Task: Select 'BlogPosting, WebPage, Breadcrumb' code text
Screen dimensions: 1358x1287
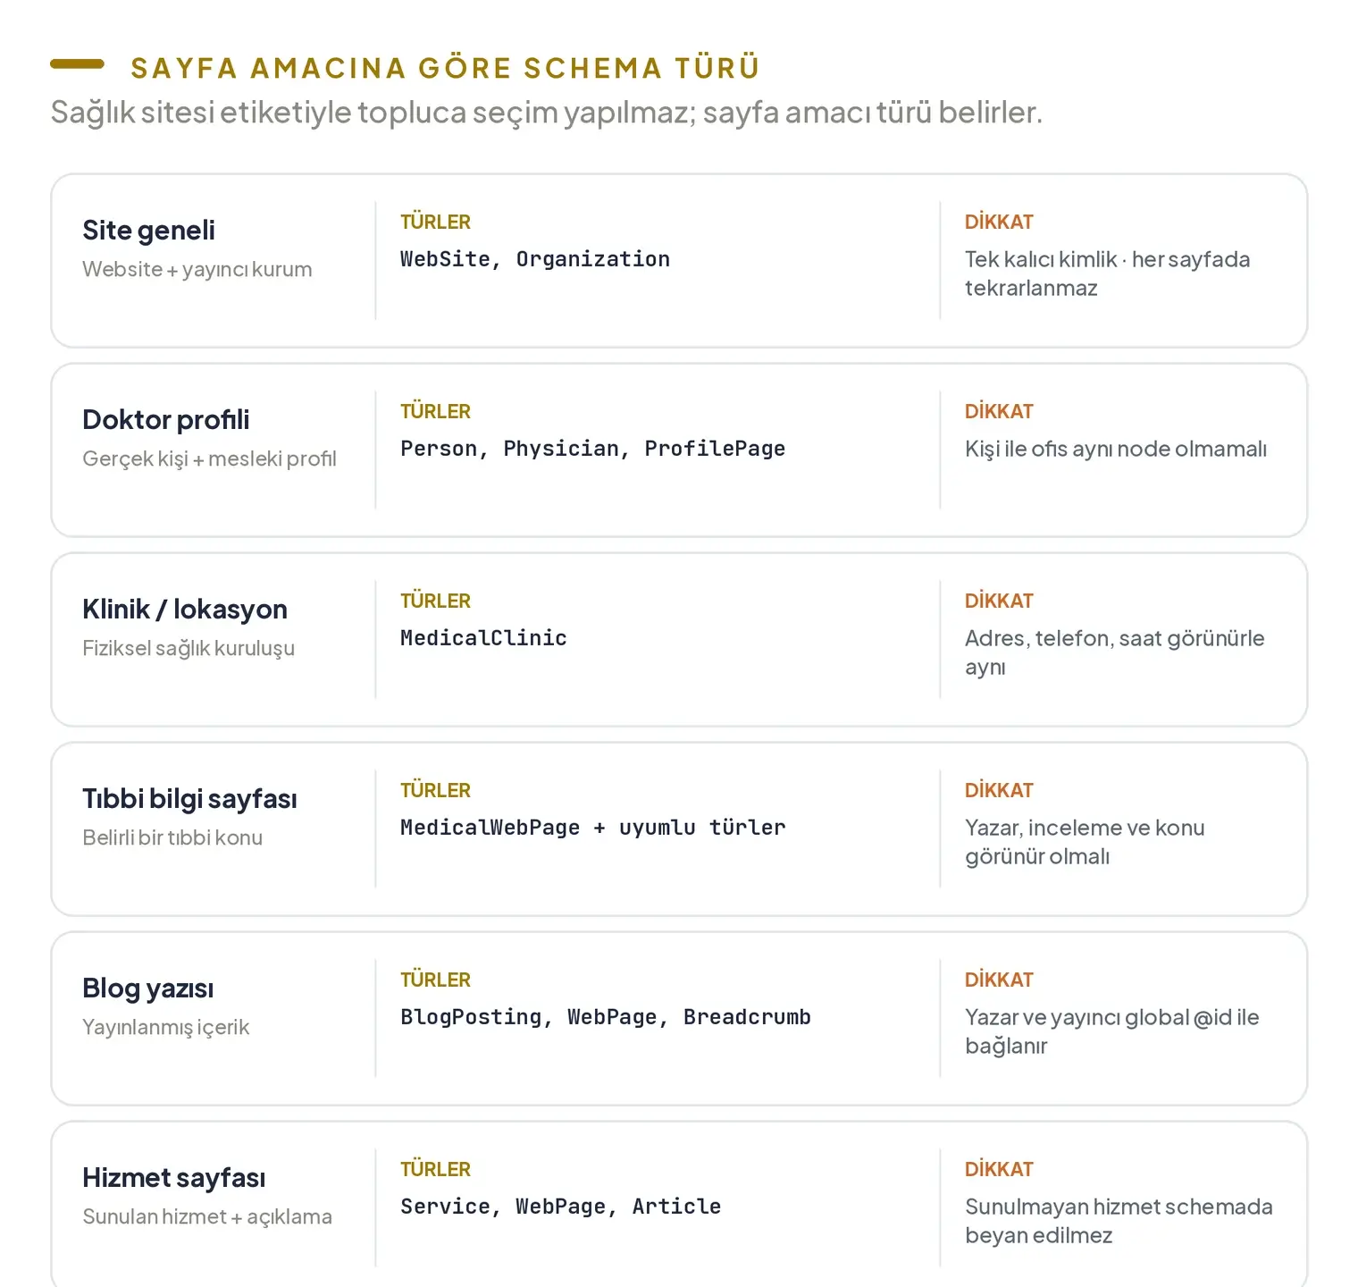Action: [605, 1017]
